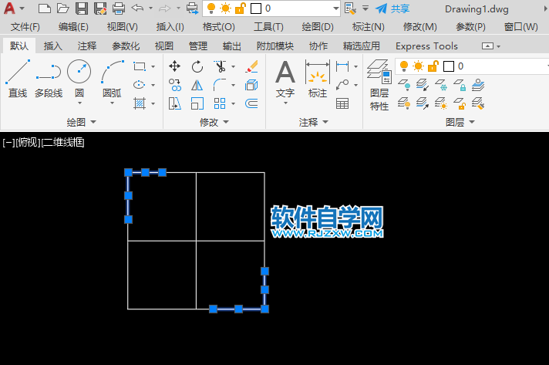Expand the 绘图 panel dropdown
Image resolution: width=549 pixels, height=365 pixels.
(93, 122)
